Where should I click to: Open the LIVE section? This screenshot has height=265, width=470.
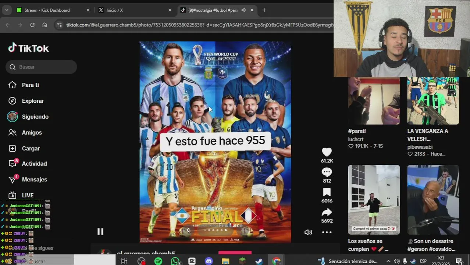click(28, 195)
